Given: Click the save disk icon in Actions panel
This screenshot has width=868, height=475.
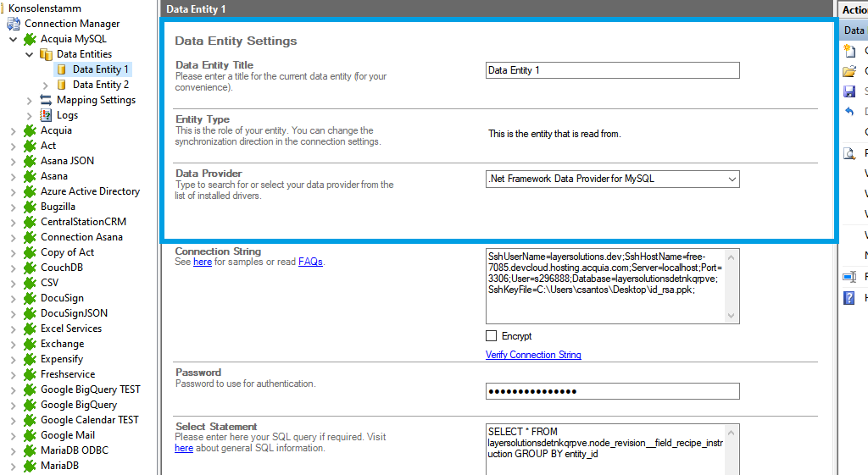Looking at the screenshot, I should 849,91.
